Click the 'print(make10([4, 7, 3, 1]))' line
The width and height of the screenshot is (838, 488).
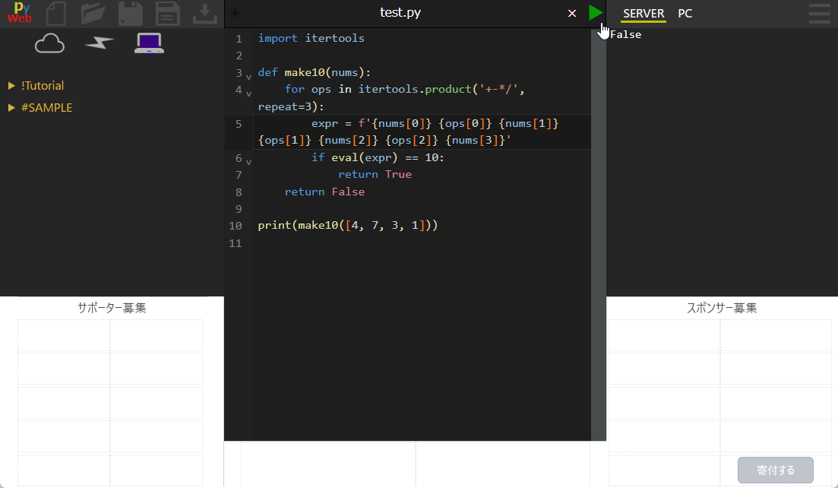(x=348, y=225)
